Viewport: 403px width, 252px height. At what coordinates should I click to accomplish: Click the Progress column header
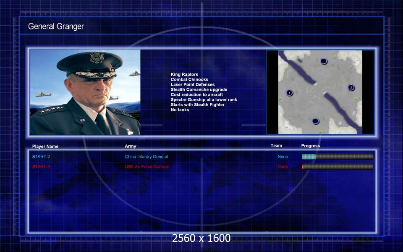[311, 146]
